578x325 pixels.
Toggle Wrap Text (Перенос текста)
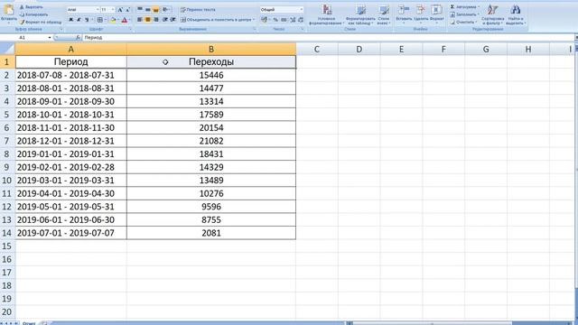point(198,10)
